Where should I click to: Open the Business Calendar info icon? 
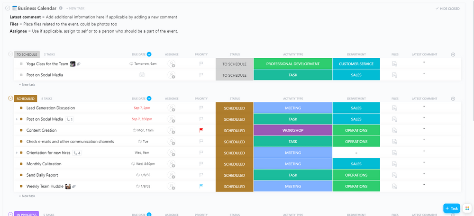61,8
